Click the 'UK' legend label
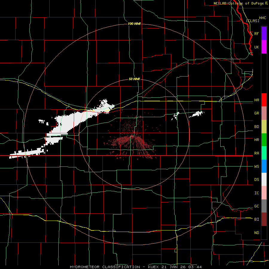 (x=257, y=47)
